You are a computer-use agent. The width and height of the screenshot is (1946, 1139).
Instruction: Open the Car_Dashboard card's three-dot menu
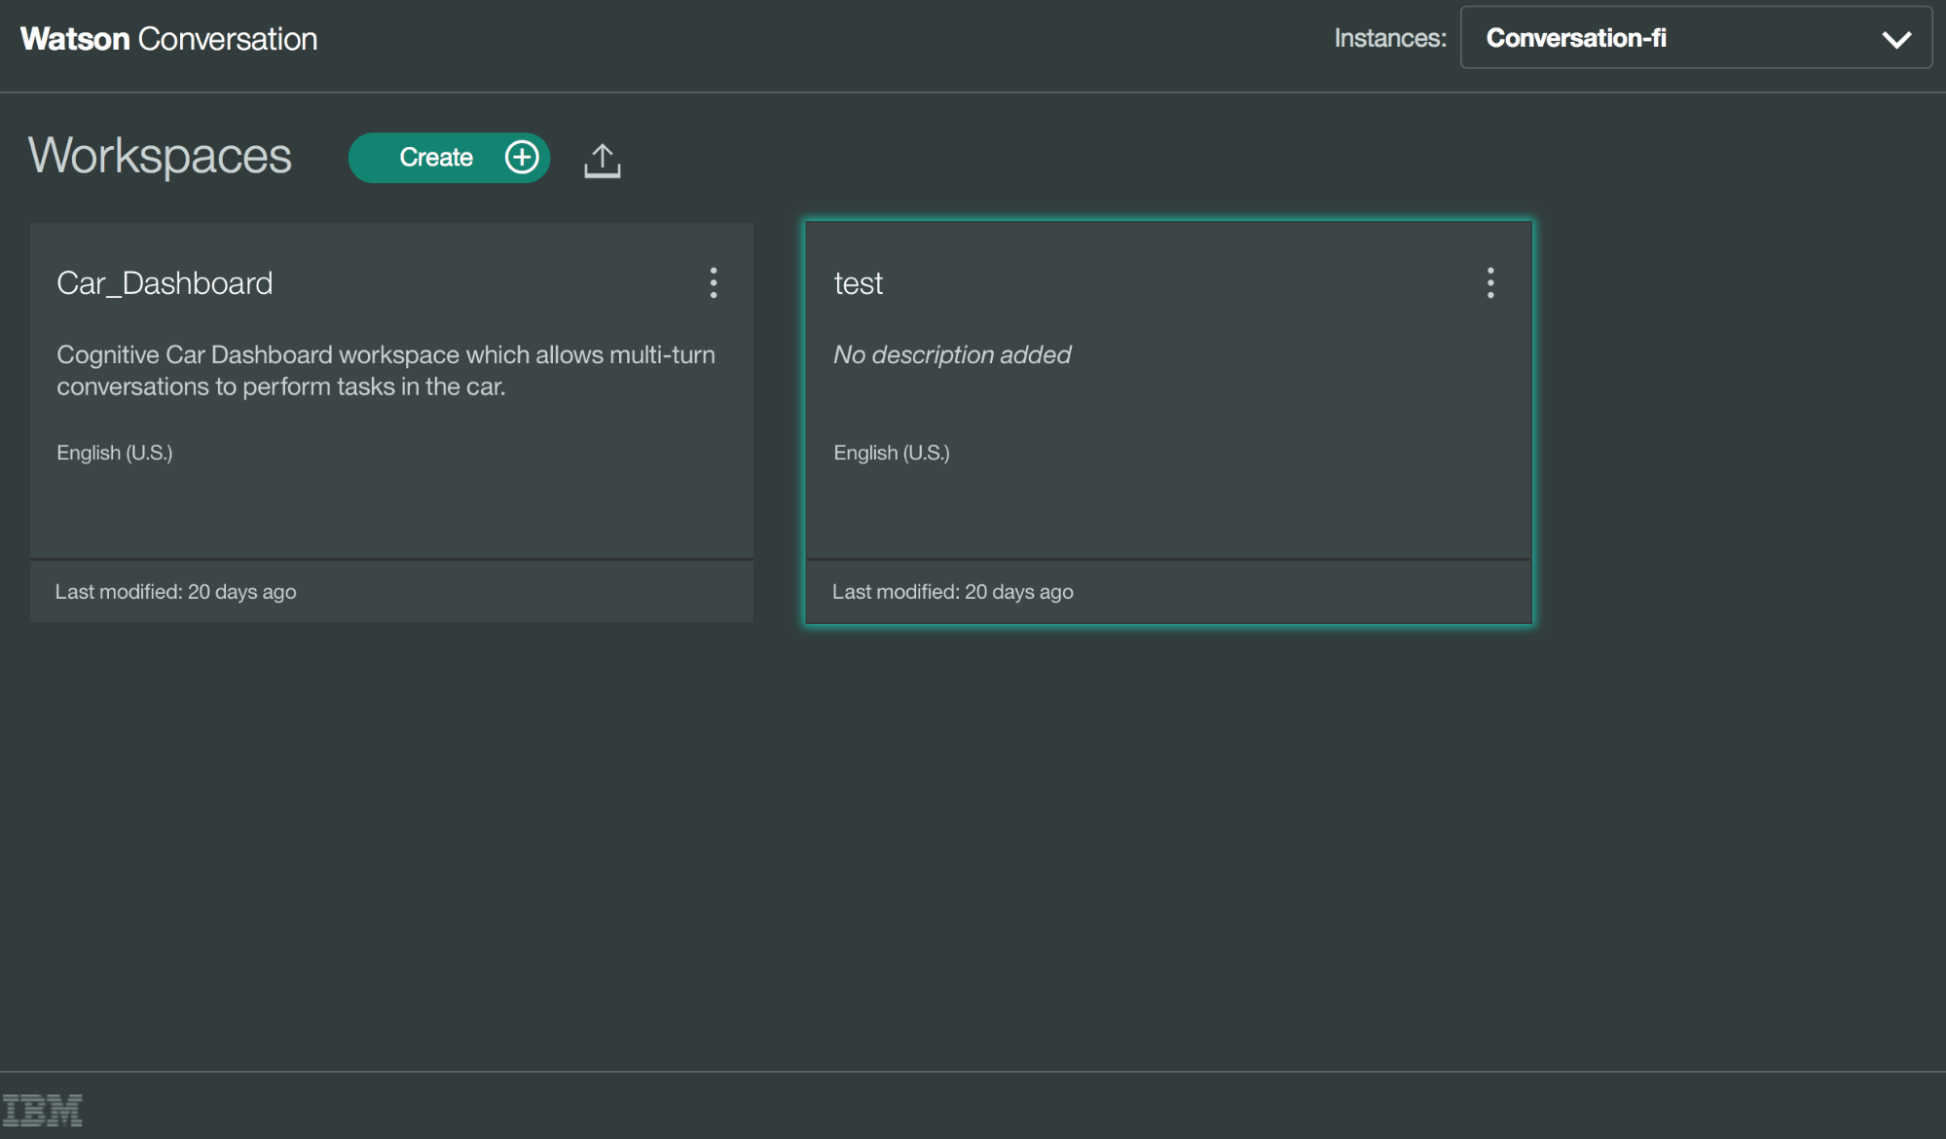(x=714, y=283)
